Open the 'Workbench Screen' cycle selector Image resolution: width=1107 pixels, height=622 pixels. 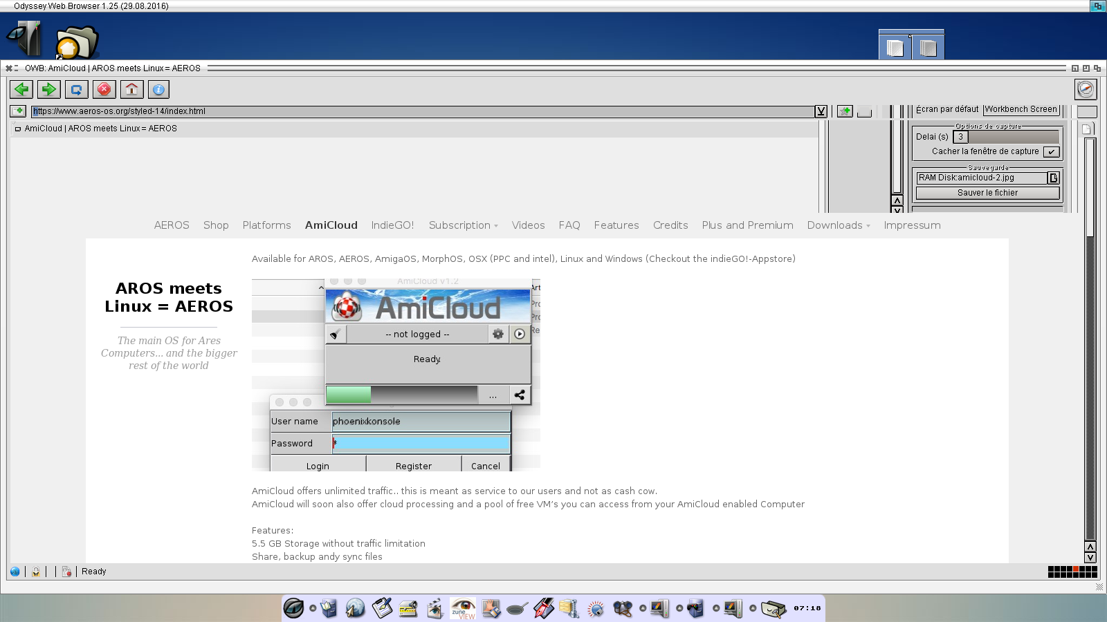[1021, 109]
